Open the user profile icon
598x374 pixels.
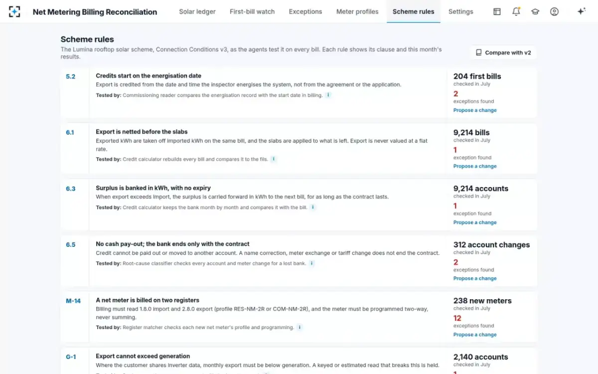coord(554,11)
